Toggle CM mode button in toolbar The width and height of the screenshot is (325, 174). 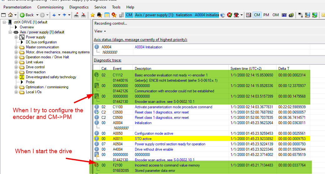(x=257, y=15)
